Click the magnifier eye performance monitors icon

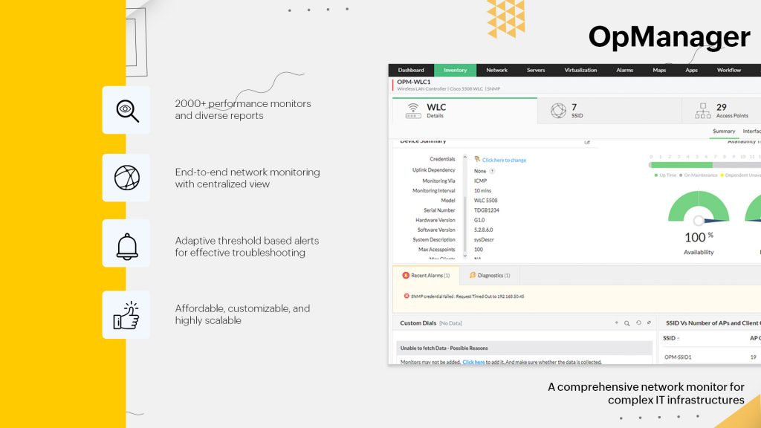126,110
